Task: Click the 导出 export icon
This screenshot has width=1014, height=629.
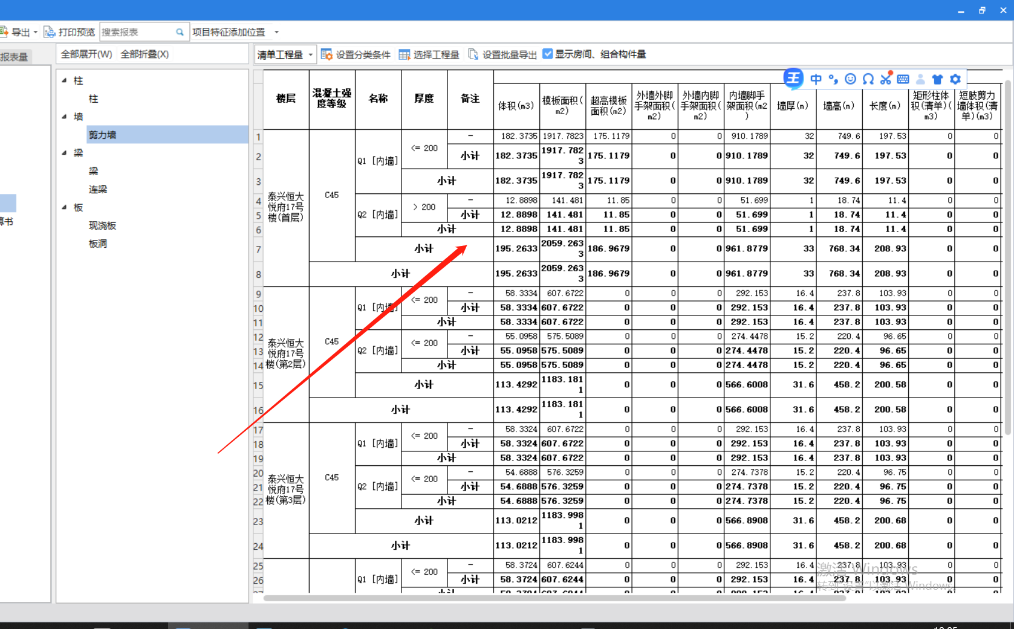Action: point(4,32)
